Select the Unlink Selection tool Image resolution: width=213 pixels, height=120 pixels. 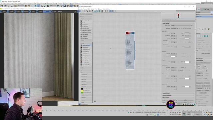(12, 6)
